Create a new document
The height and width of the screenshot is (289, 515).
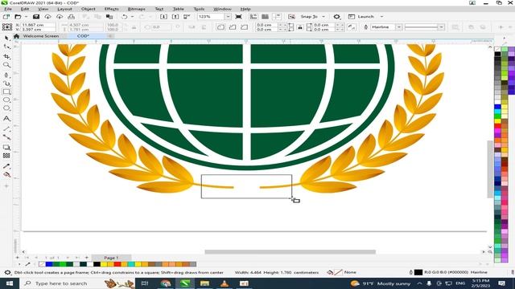6,17
